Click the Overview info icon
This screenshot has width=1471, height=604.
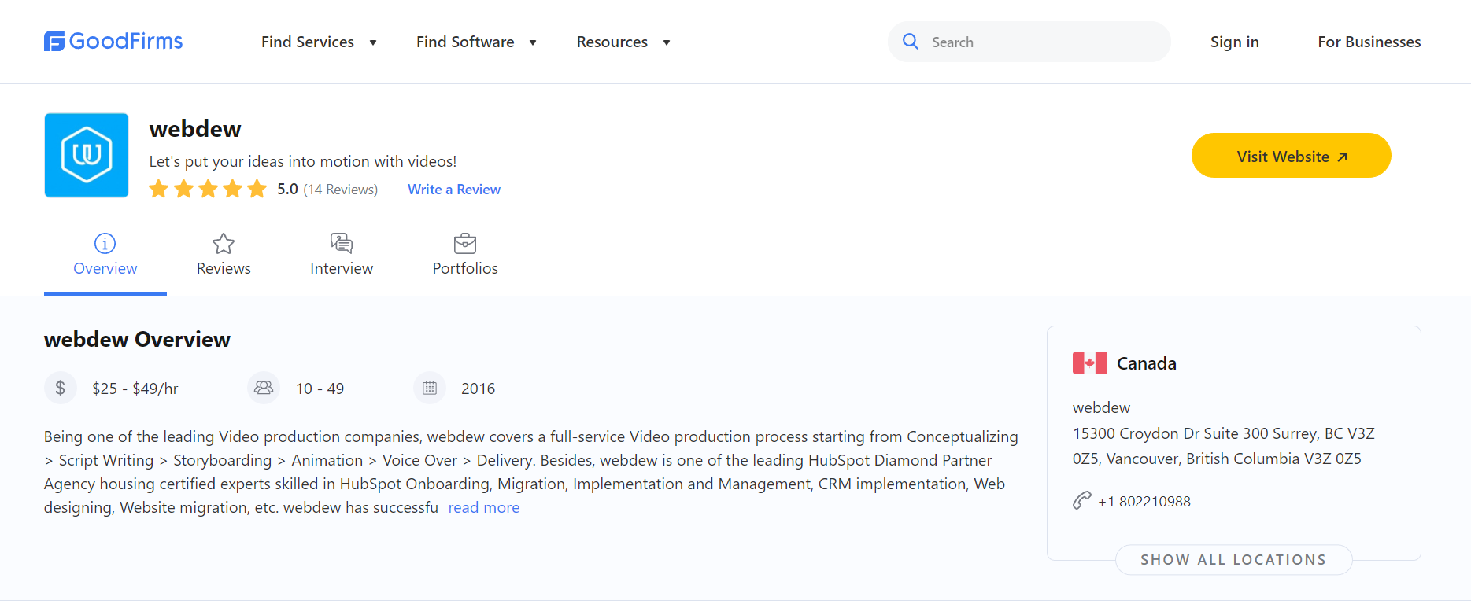point(105,243)
